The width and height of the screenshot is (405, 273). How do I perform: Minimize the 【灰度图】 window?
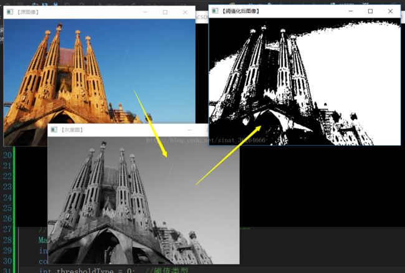(x=189, y=130)
